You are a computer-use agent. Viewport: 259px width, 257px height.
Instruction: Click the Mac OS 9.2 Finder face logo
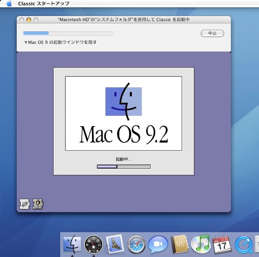tap(123, 101)
